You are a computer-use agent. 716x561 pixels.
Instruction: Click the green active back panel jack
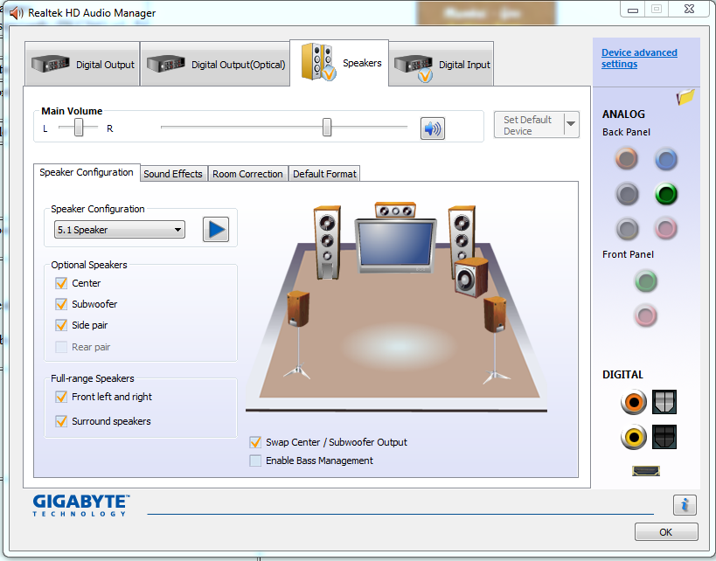pyautogui.click(x=666, y=194)
